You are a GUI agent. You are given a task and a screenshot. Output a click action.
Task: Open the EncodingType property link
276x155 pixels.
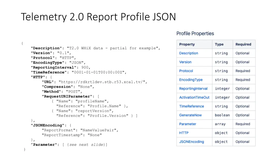tap(191, 80)
